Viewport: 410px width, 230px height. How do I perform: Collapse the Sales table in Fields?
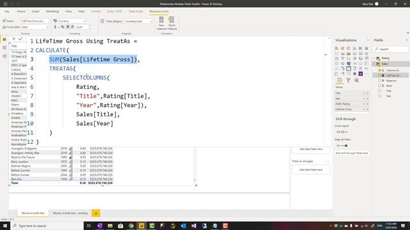(374, 64)
